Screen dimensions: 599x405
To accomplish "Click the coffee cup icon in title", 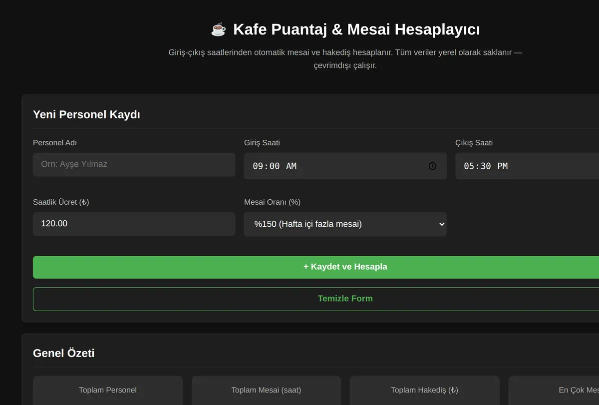I will click(x=219, y=29).
